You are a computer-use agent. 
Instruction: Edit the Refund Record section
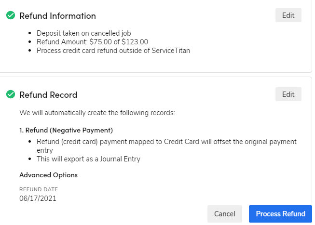(288, 94)
